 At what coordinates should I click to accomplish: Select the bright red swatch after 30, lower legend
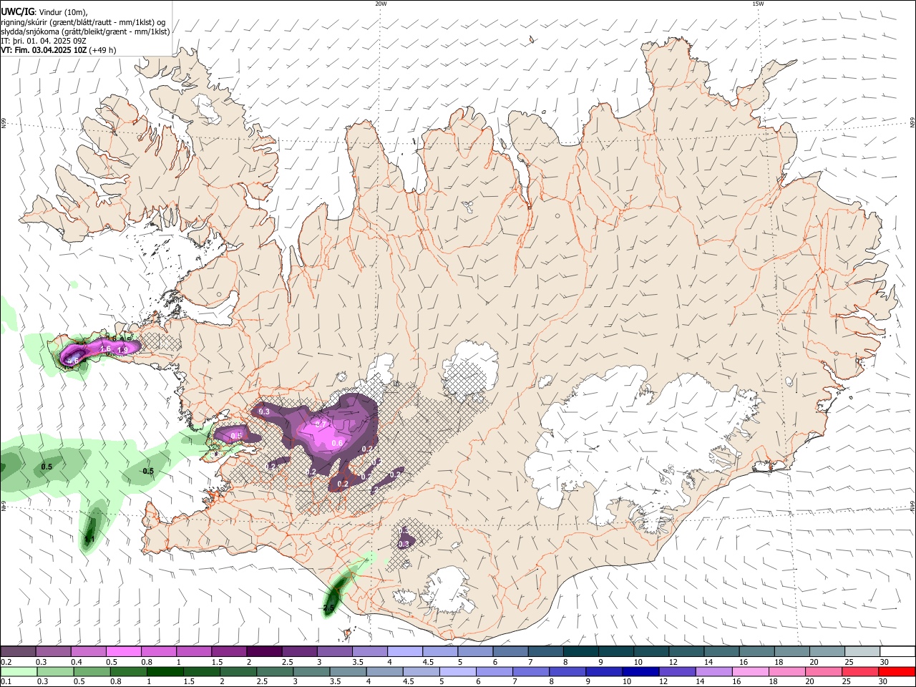(x=897, y=672)
